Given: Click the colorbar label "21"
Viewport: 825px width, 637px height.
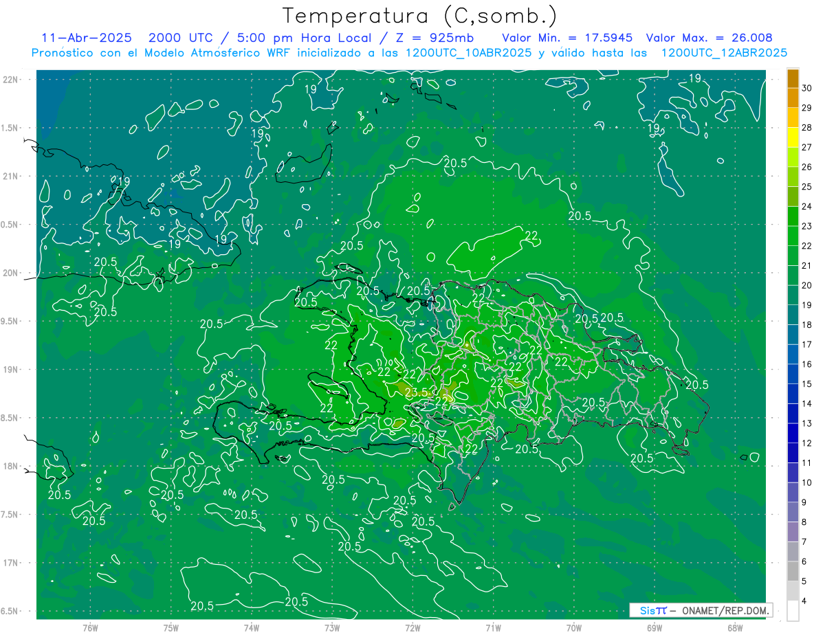Looking at the screenshot, I should pyautogui.click(x=807, y=265).
